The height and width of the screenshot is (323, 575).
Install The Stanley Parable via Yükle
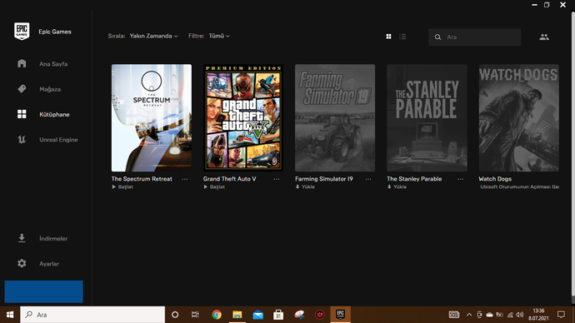tap(397, 186)
